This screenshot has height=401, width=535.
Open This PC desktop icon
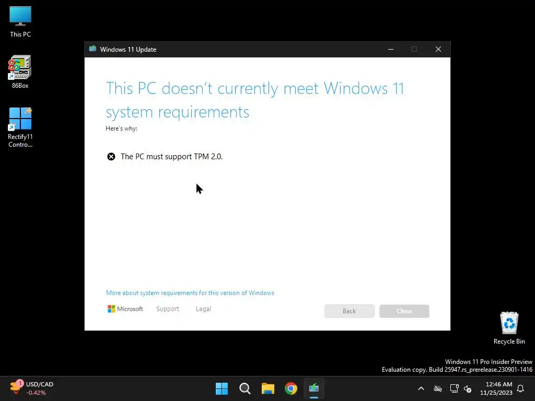coord(20,21)
